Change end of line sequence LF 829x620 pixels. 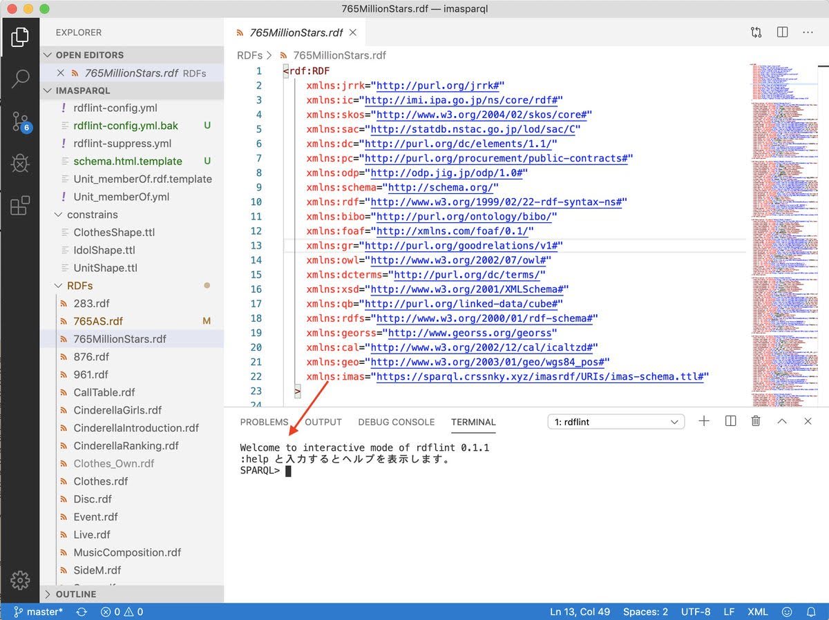click(729, 612)
